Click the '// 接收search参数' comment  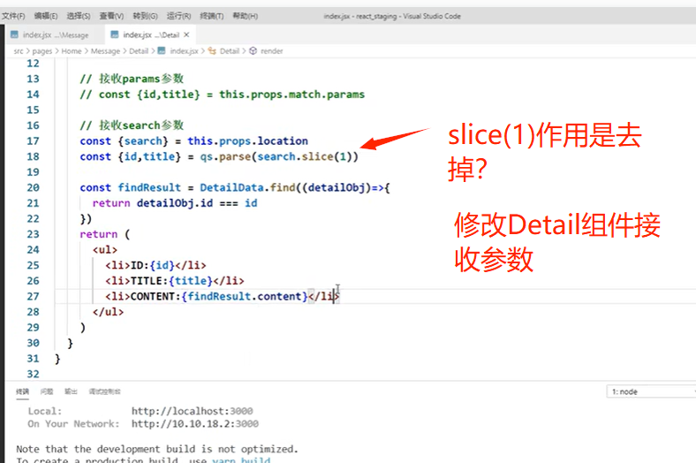click(x=132, y=125)
